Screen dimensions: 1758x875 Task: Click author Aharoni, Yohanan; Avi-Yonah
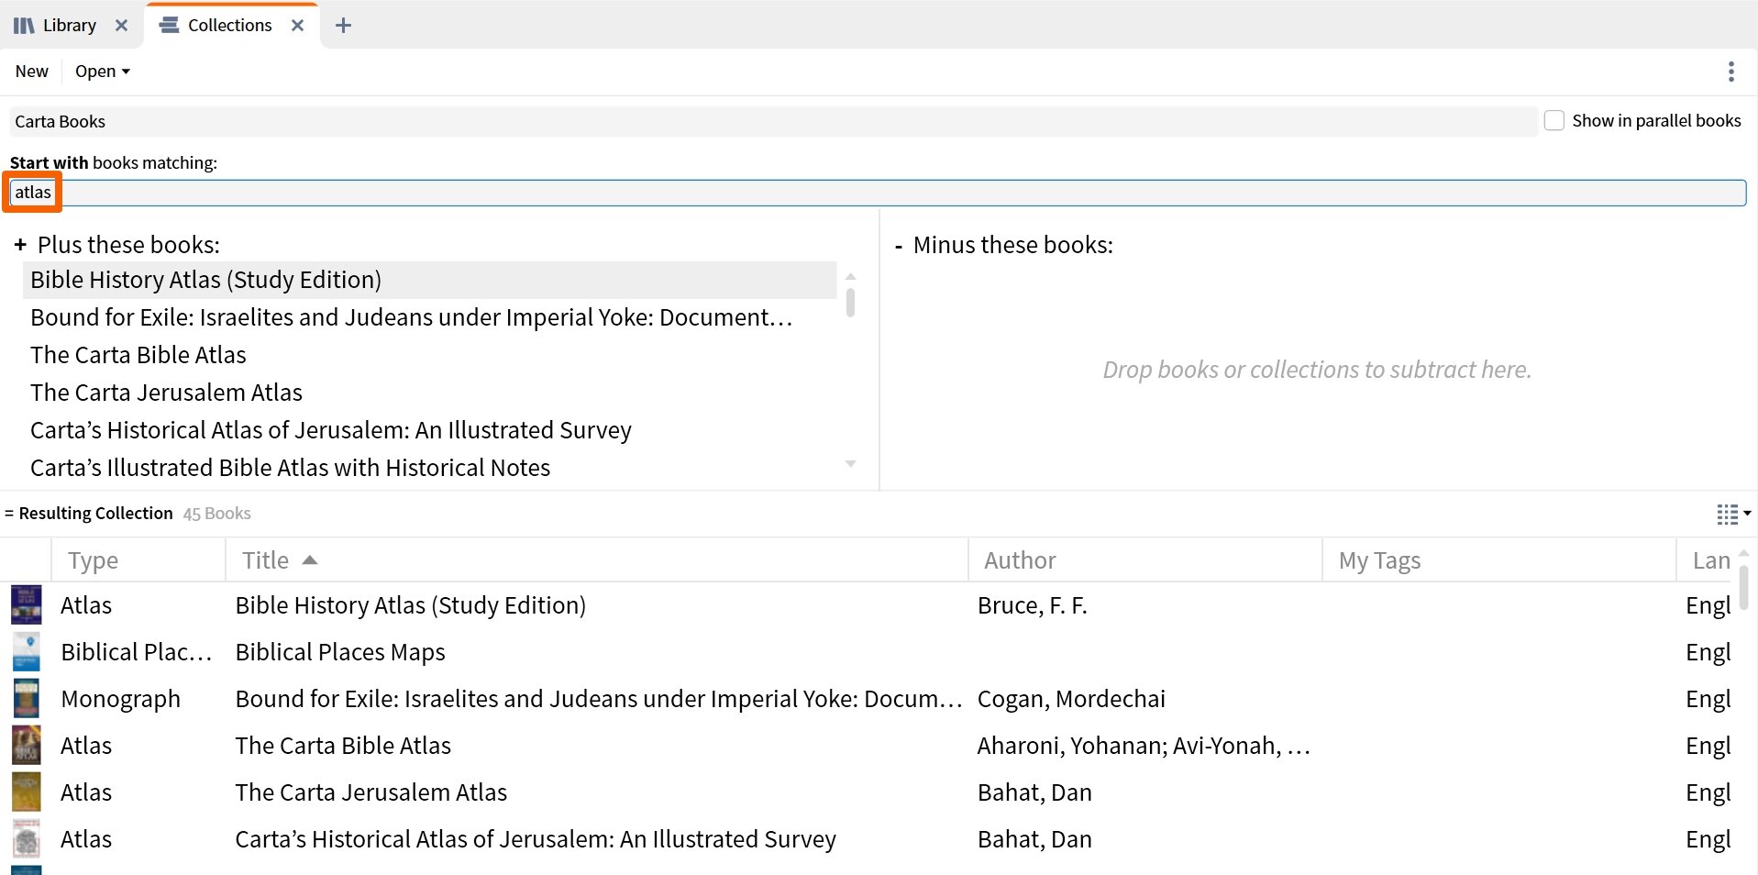[x=1143, y=746]
